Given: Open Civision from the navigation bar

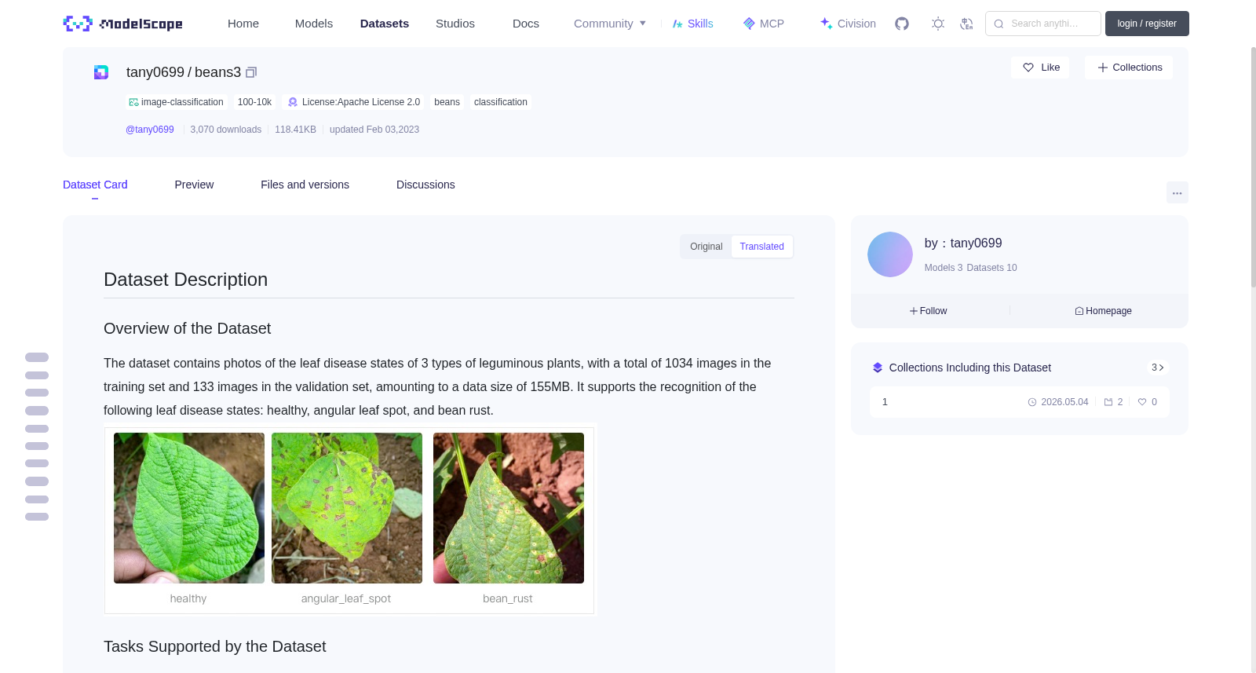Looking at the screenshot, I should pos(848,24).
